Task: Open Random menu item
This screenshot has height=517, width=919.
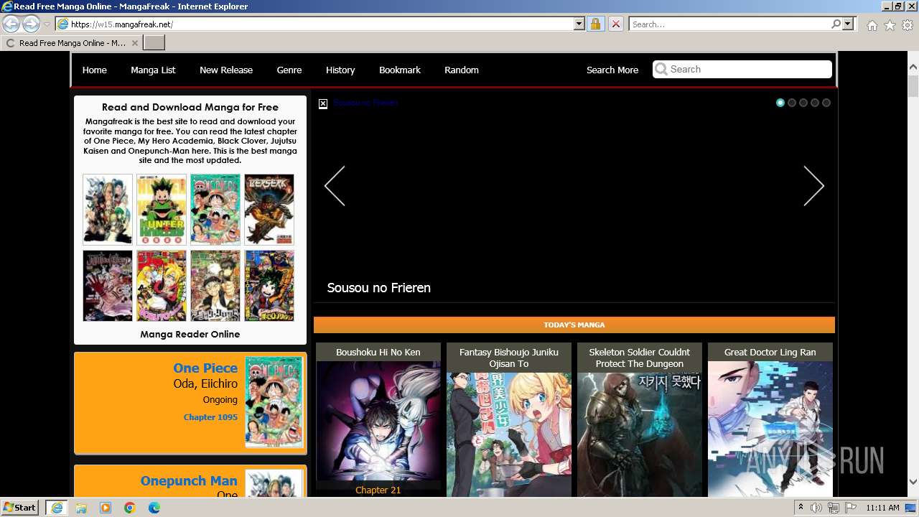Action: click(462, 70)
